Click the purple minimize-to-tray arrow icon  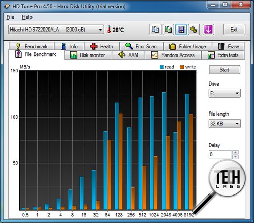tap(208, 30)
